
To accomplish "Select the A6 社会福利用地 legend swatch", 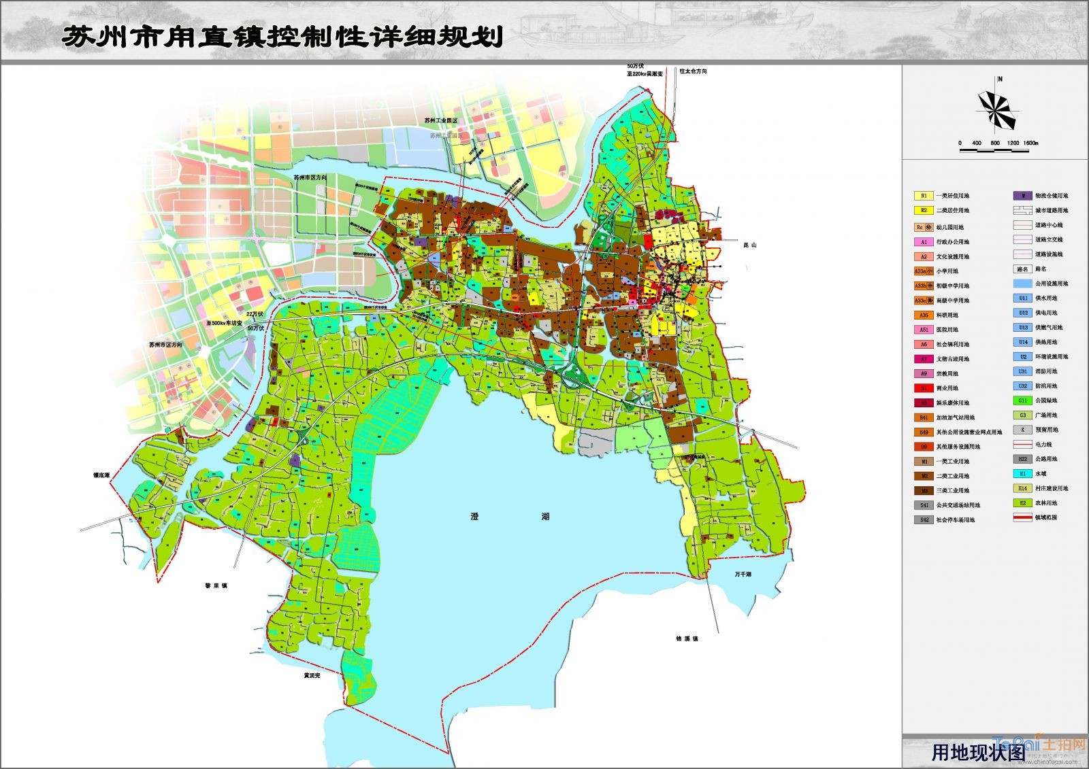I will click(924, 345).
